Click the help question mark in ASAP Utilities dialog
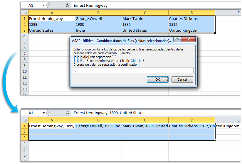Viewport: 242px width, 164px height. [177, 40]
